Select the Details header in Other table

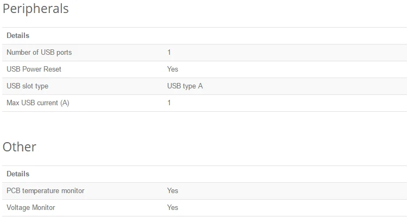(18, 174)
